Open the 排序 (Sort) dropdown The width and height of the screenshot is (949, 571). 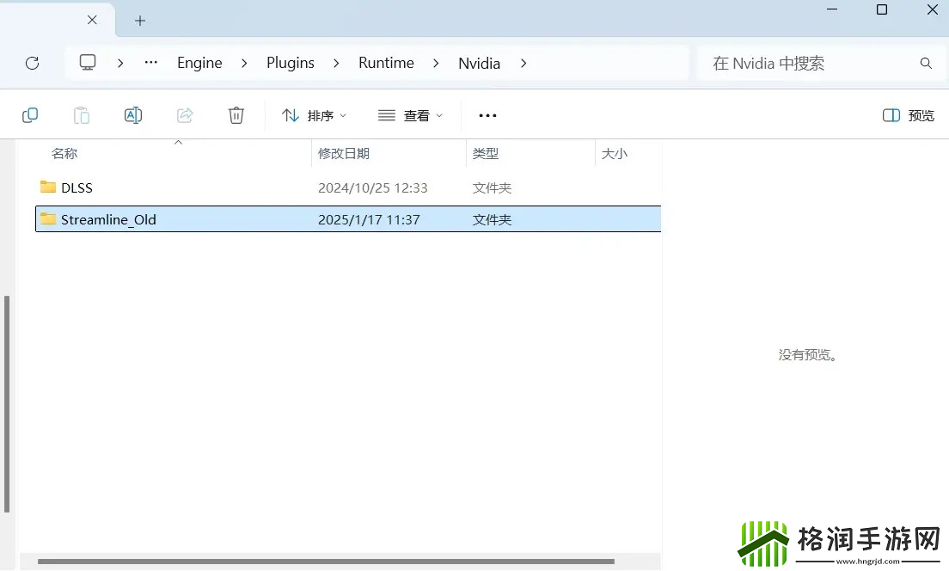(x=313, y=114)
